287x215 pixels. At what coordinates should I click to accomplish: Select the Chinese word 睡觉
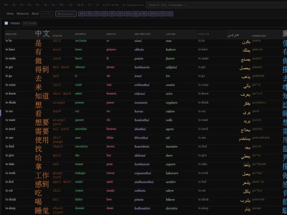(x=42, y=210)
